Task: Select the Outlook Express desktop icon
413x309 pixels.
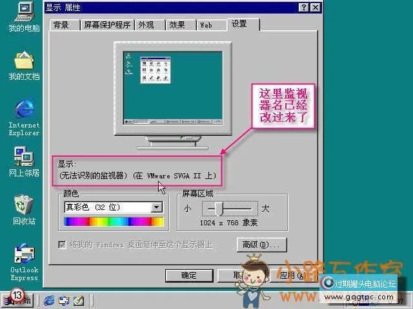Action: [x=24, y=262]
